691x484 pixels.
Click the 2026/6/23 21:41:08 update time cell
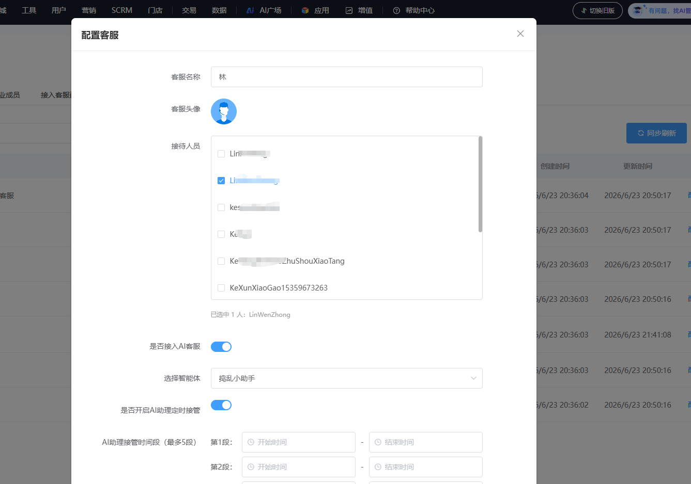[638, 335]
